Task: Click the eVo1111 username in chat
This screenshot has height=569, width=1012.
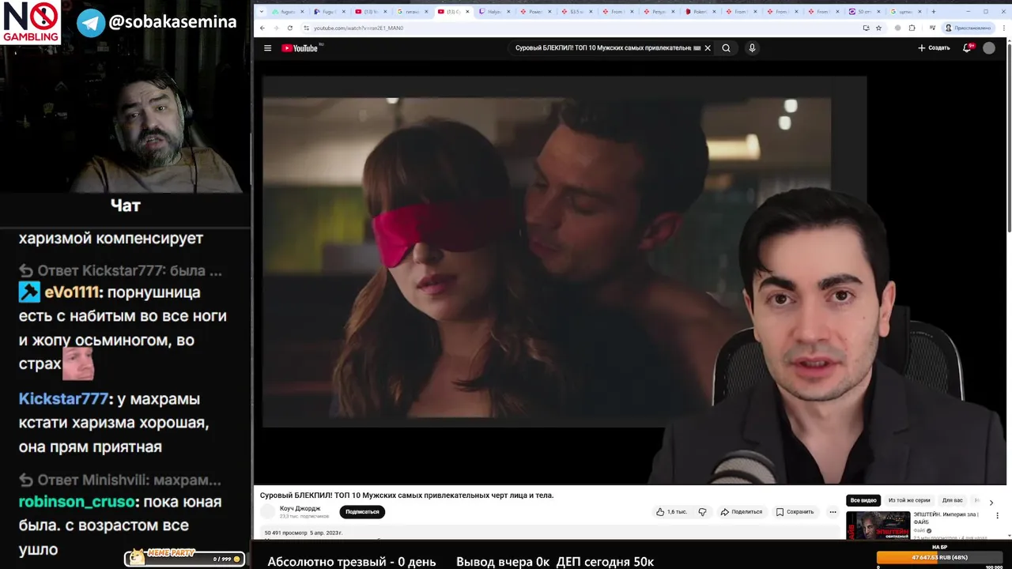Action: point(71,292)
